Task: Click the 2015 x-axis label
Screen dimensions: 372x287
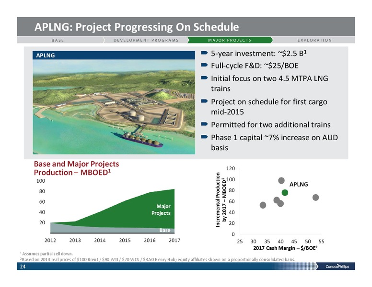Action: pyautogui.click(x=125, y=240)
